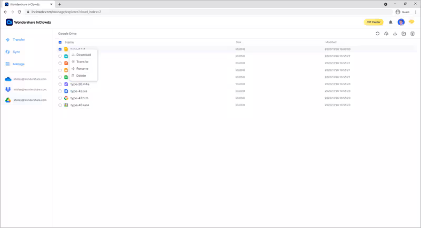Check the box for the second file row

click(60, 56)
